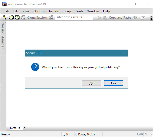Click the Copy icon in toolbar
Viewport: 153px width, 137px height.
pos(99,18)
